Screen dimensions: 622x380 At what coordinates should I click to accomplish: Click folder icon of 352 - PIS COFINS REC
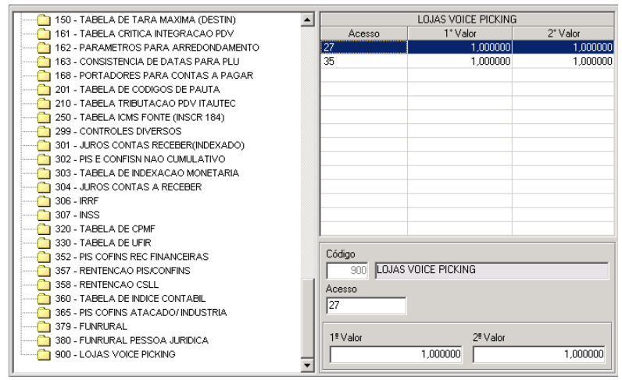pyautogui.click(x=44, y=257)
